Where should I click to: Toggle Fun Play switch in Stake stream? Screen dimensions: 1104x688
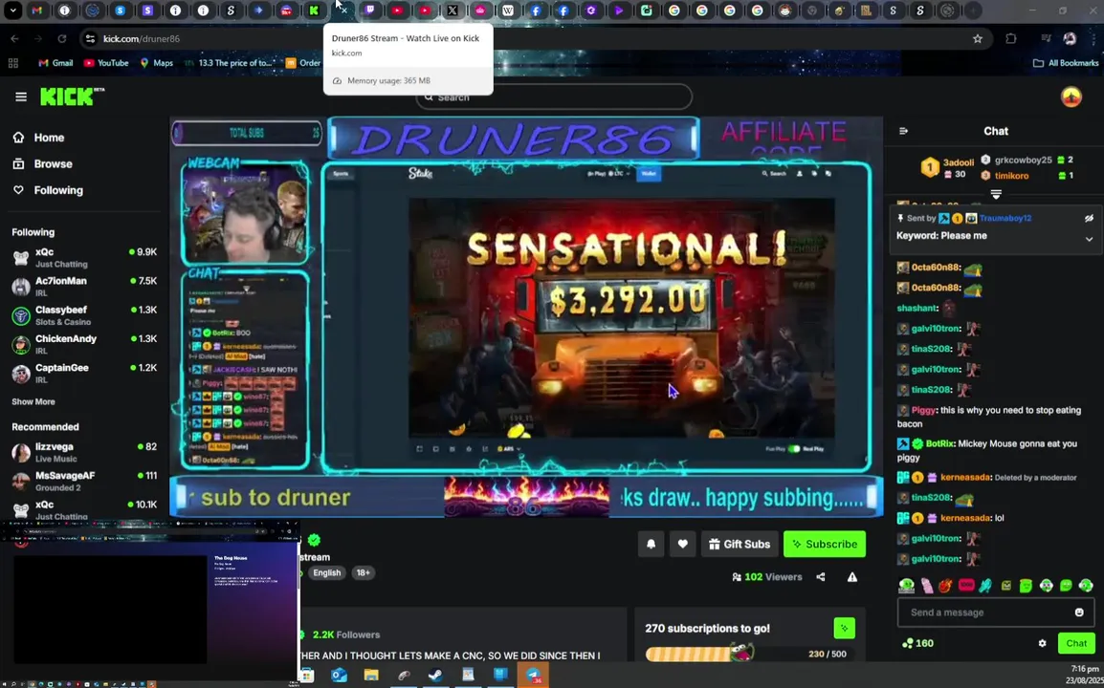tap(794, 449)
